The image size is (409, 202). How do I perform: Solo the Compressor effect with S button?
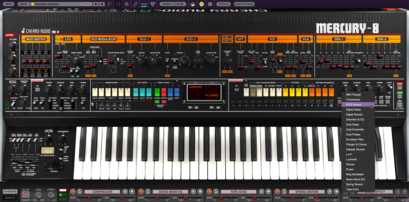pyautogui.click(x=79, y=191)
